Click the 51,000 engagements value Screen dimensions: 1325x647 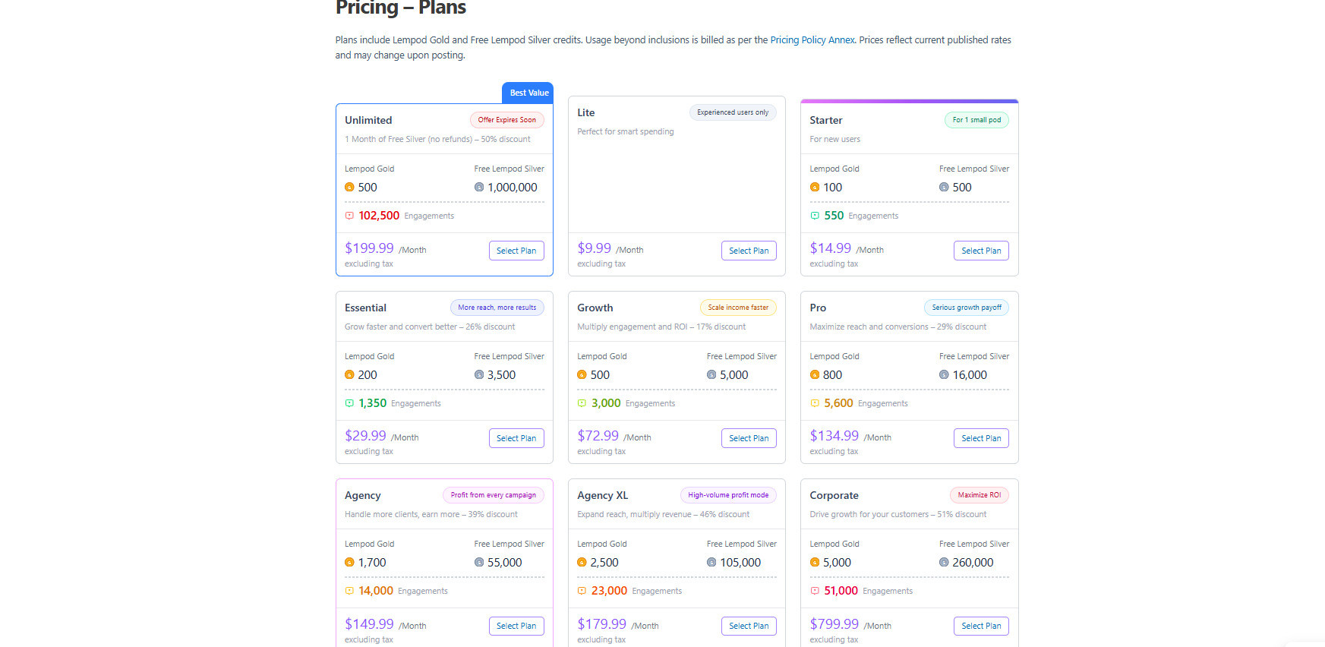[841, 591]
